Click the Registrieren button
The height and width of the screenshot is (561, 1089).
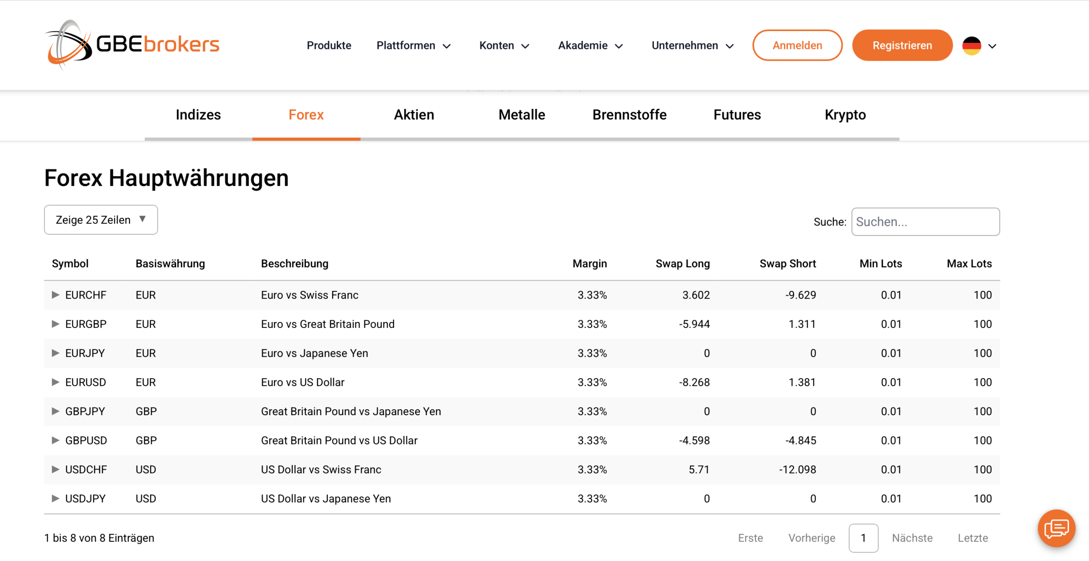(902, 45)
